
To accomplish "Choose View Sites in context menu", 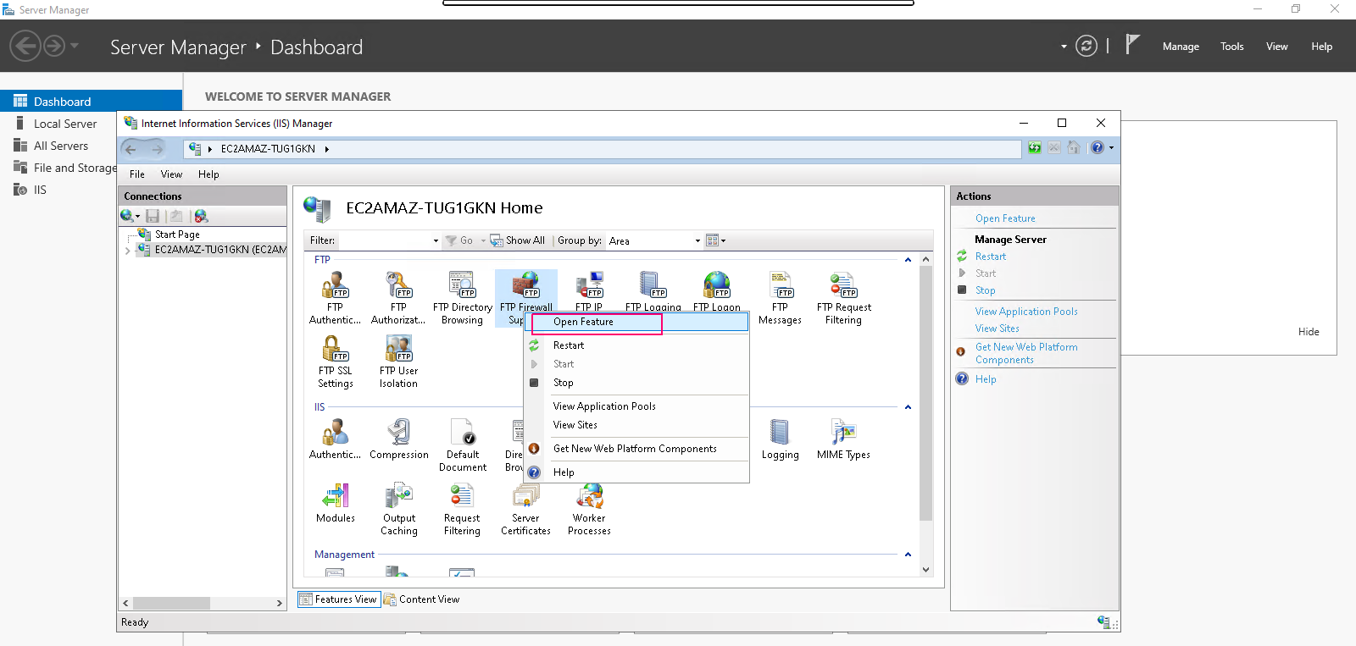I will point(636,425).
